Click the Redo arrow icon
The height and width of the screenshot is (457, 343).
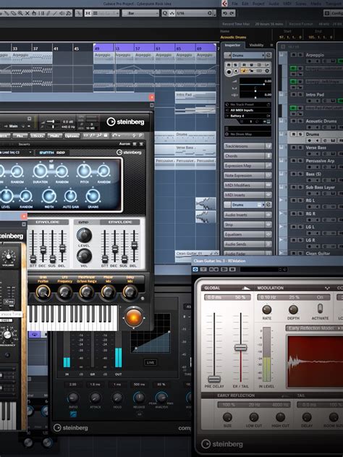232,13
